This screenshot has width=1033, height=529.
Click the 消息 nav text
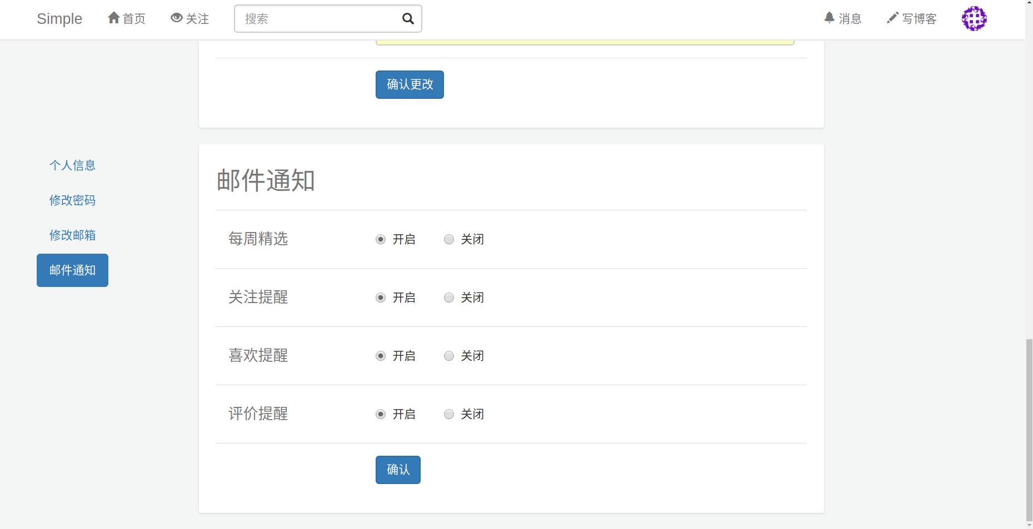pos(850,19)
